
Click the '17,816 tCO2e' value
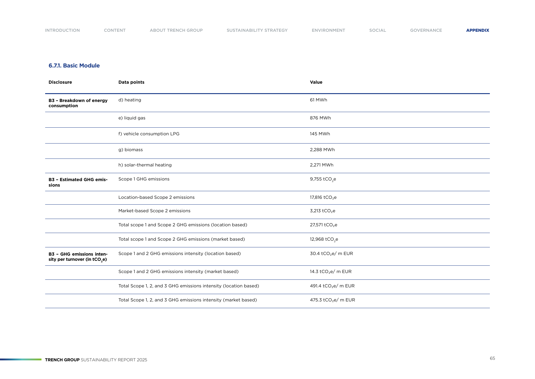323,198
